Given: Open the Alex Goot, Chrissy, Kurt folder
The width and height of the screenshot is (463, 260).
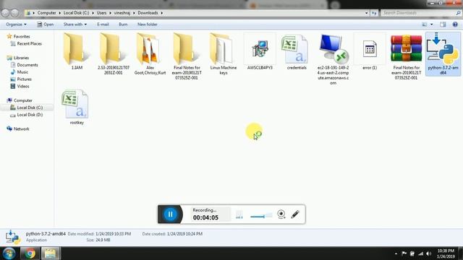Looking at the screenshot, I should point(150,53).
